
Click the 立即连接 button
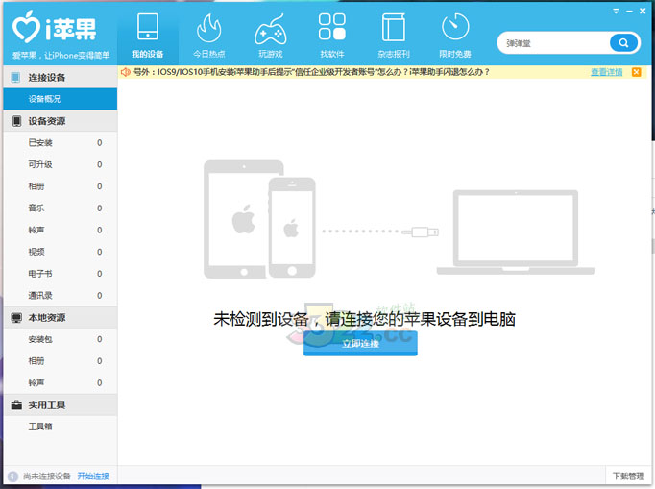[x=360, y=344]
